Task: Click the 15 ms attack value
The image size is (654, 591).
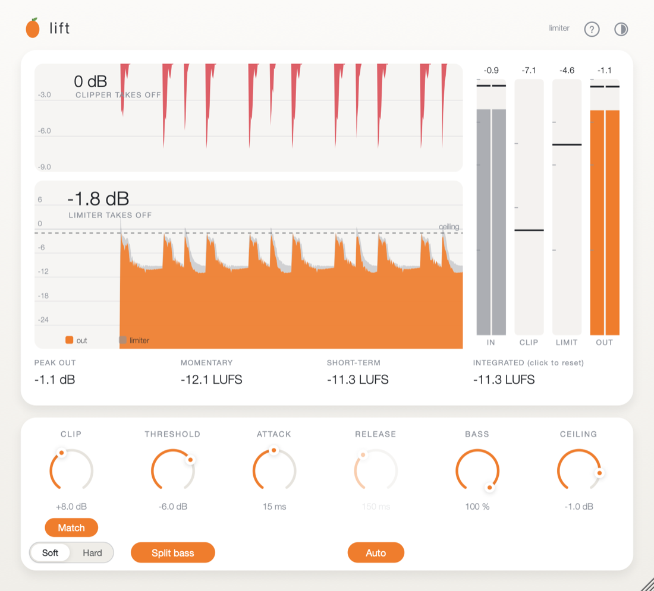Action: pos(274,507)
